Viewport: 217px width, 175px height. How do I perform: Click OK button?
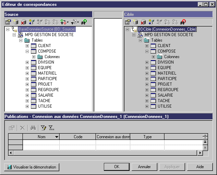click(117, 167)
